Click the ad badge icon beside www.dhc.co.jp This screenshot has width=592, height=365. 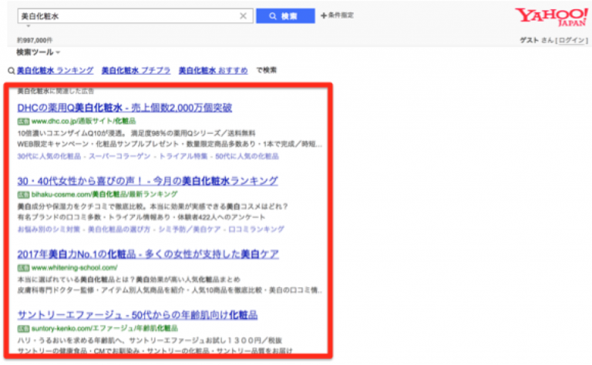point(23,122)
